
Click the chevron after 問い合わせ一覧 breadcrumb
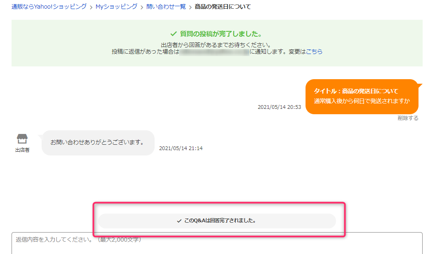tap(190, 7)
